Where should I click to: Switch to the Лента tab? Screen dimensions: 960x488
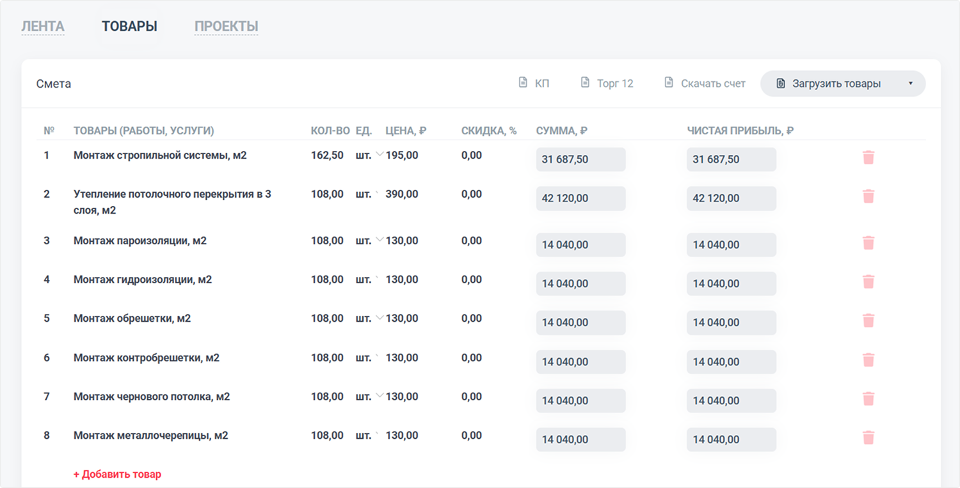(43, 26)
